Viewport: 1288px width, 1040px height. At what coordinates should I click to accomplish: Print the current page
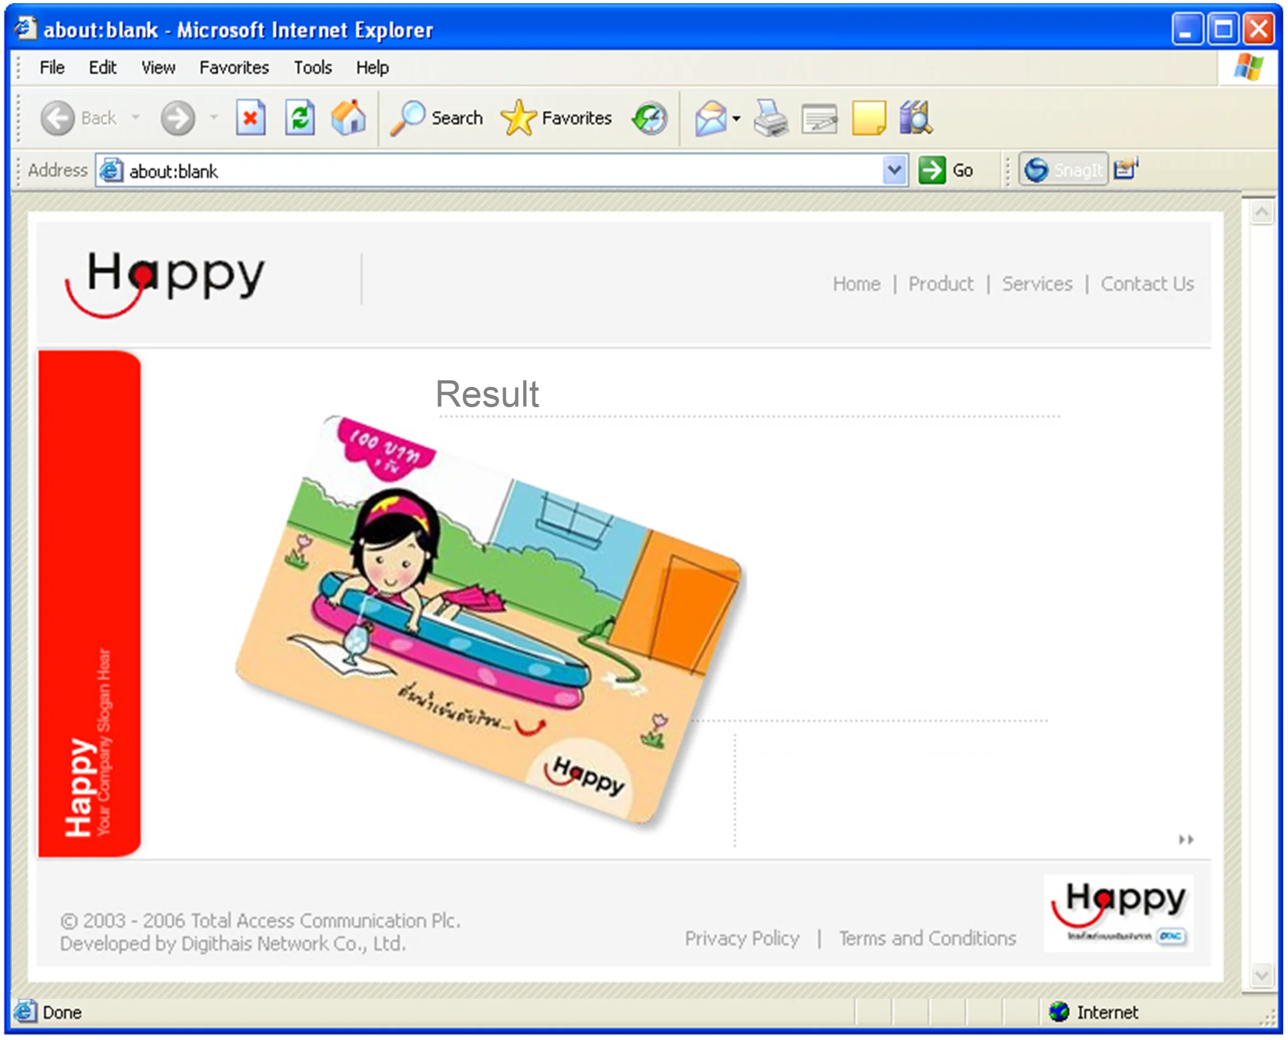(769, 118)
